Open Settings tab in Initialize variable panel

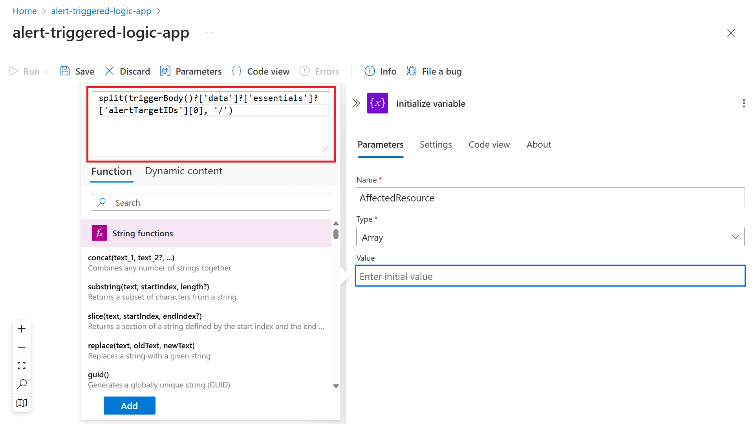point(436,144)
